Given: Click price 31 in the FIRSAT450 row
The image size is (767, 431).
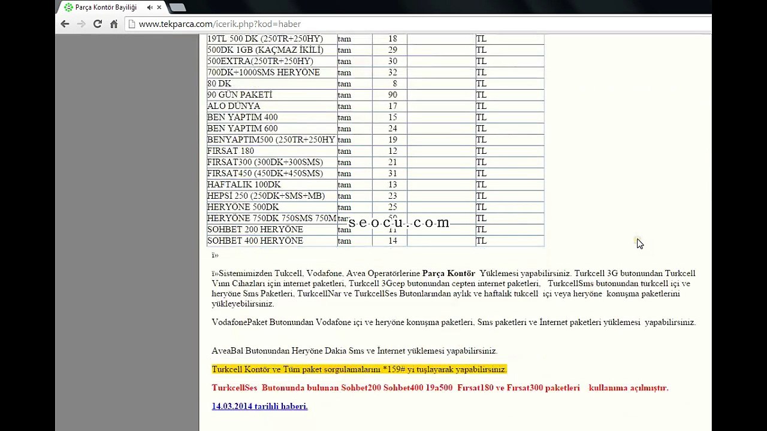Looking at the screenshot, I should 392,174.
